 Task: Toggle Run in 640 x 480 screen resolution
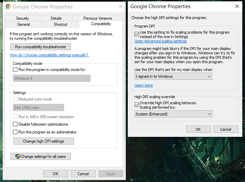(x=15, y=116)
